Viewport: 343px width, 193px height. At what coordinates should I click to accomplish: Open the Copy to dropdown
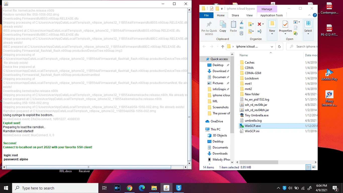[x=251, y=31]
